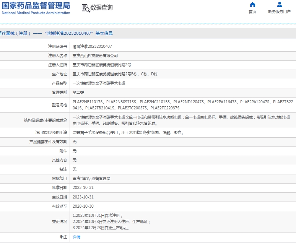Click the 其他内容 row label
This screenshot has width=296, height=244.
(x=59, y=160)
